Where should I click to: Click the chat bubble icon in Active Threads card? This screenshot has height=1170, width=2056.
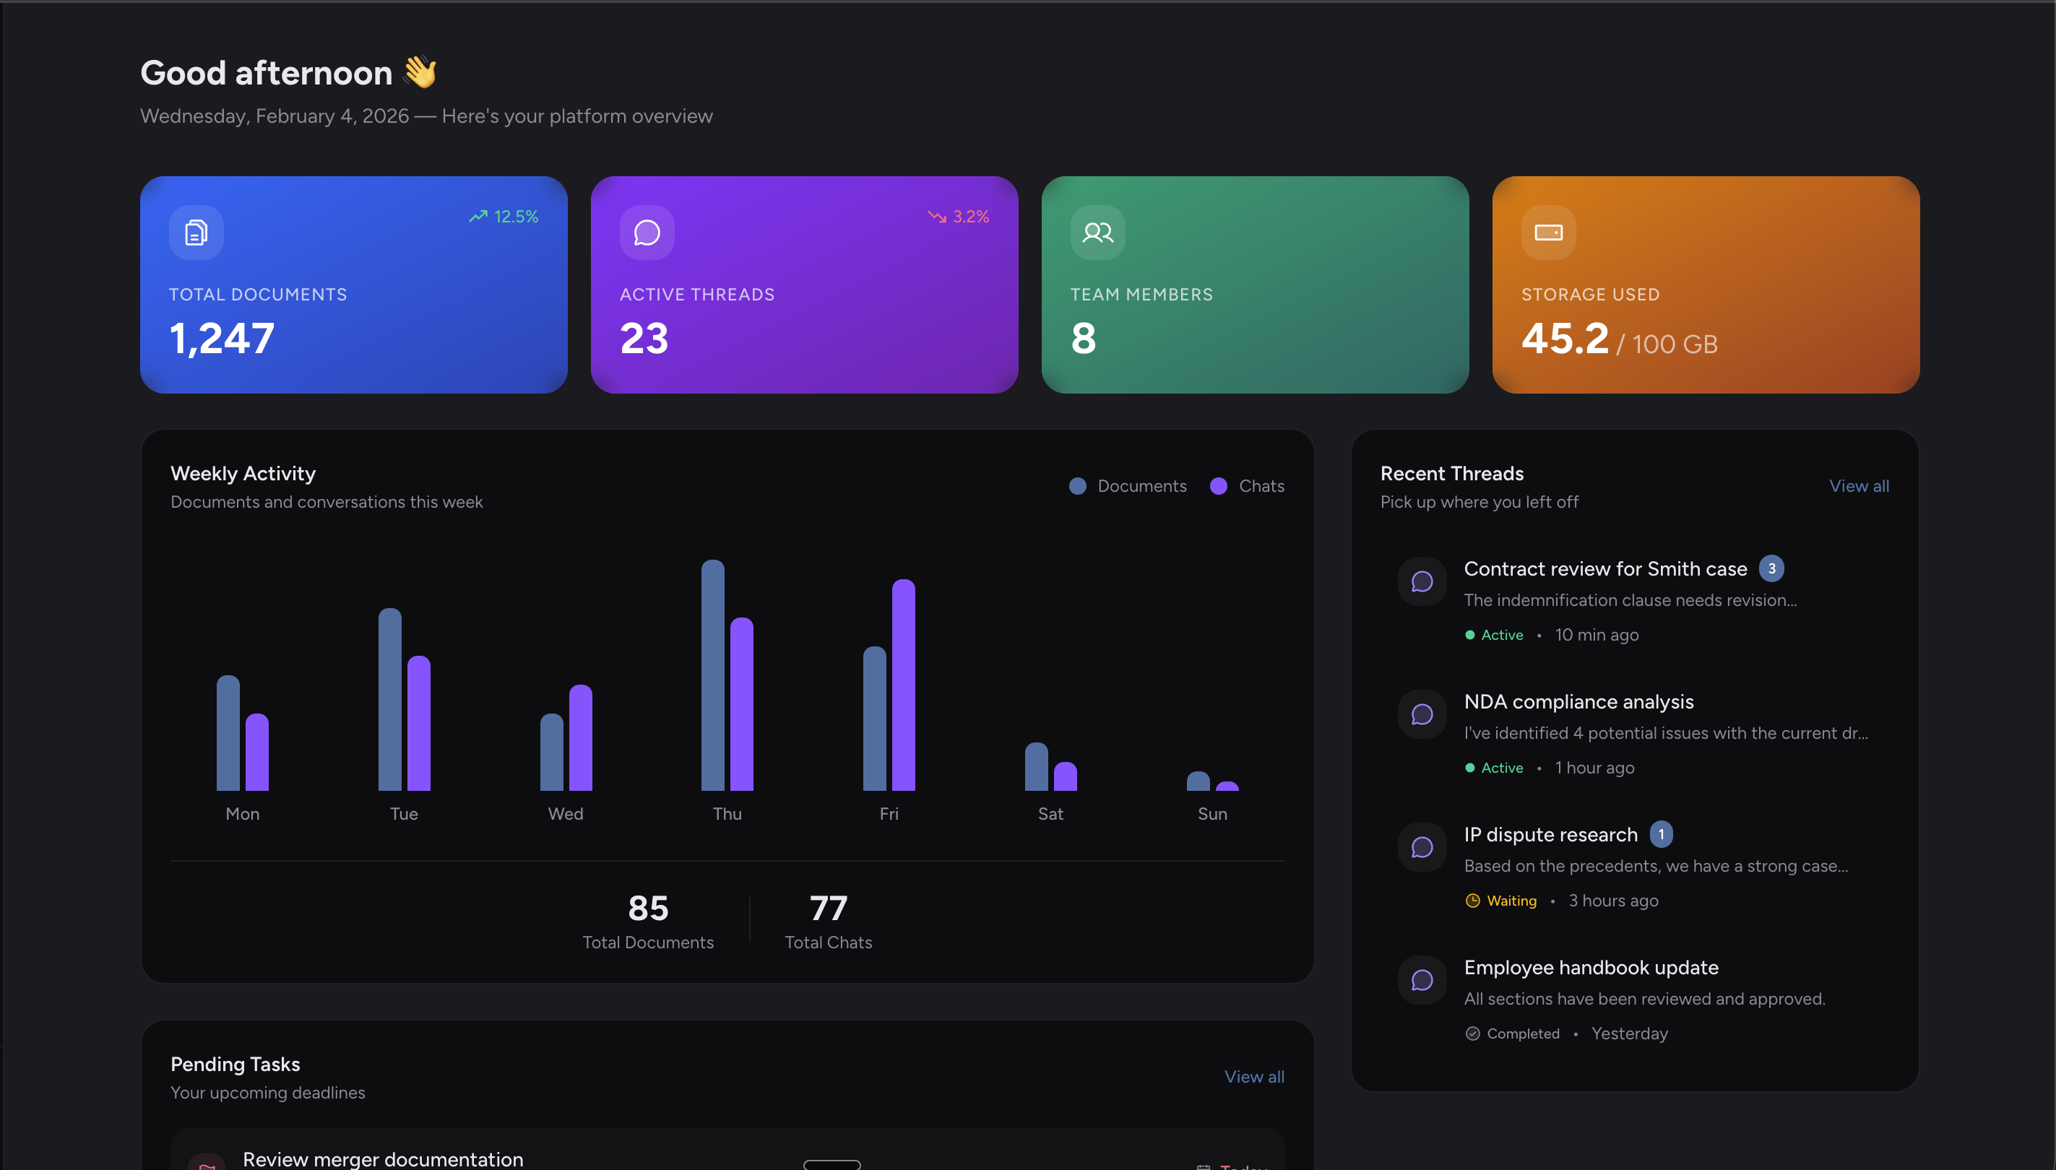pos(647,233)
